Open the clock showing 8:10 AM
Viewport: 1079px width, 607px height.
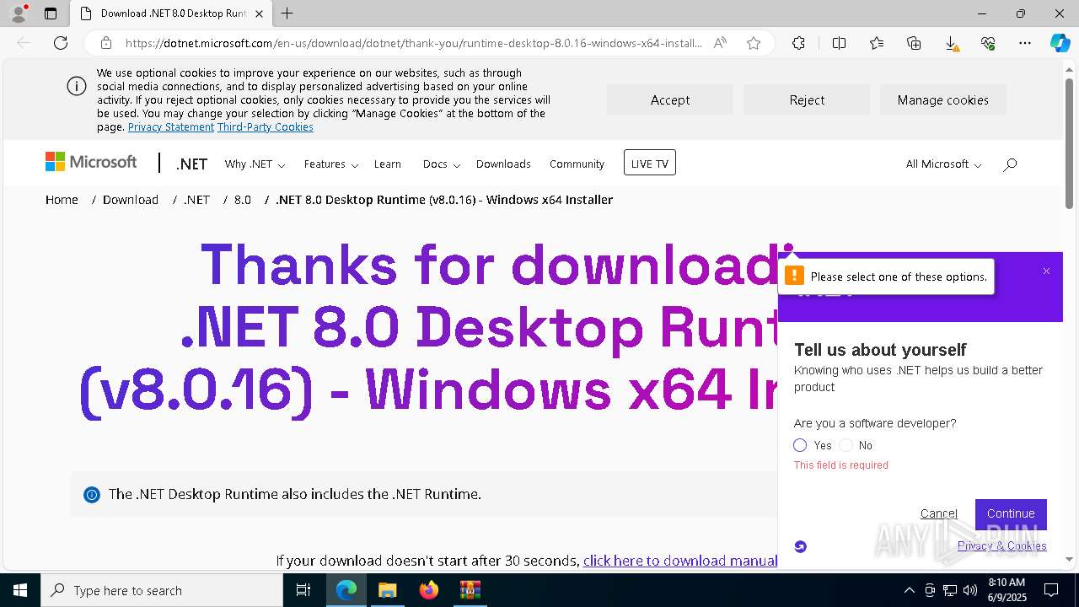(x=1006, y=590)
